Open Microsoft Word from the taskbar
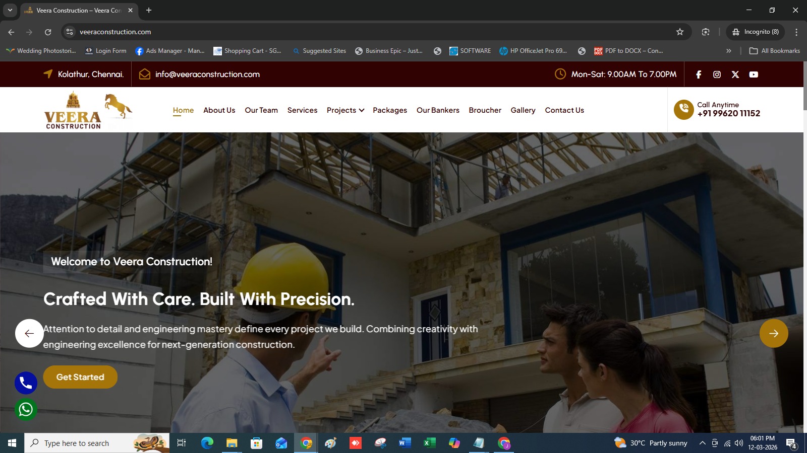807x453 pixels. point(405,443)
